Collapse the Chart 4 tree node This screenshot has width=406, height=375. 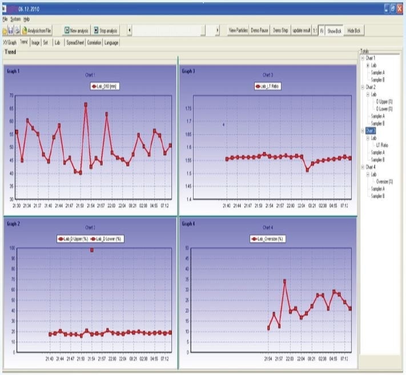[x=363, y=167]
